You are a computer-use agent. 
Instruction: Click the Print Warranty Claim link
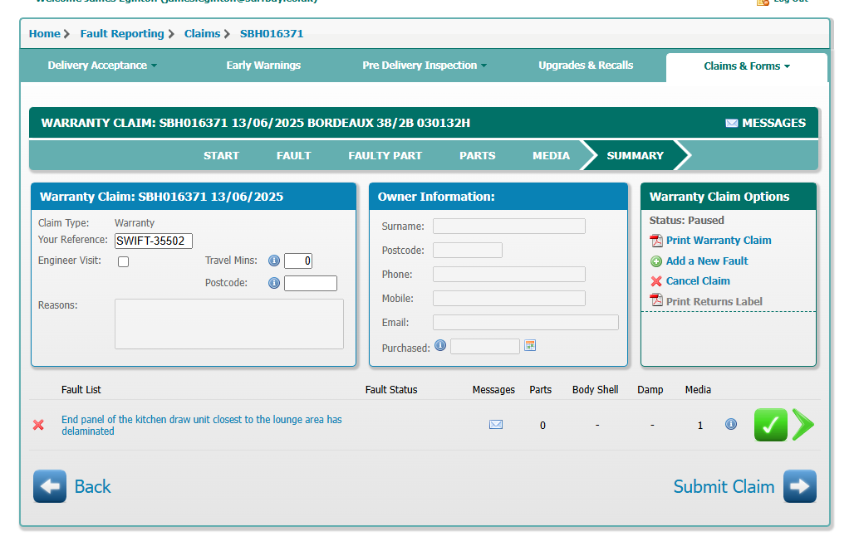tap(719, 241)
